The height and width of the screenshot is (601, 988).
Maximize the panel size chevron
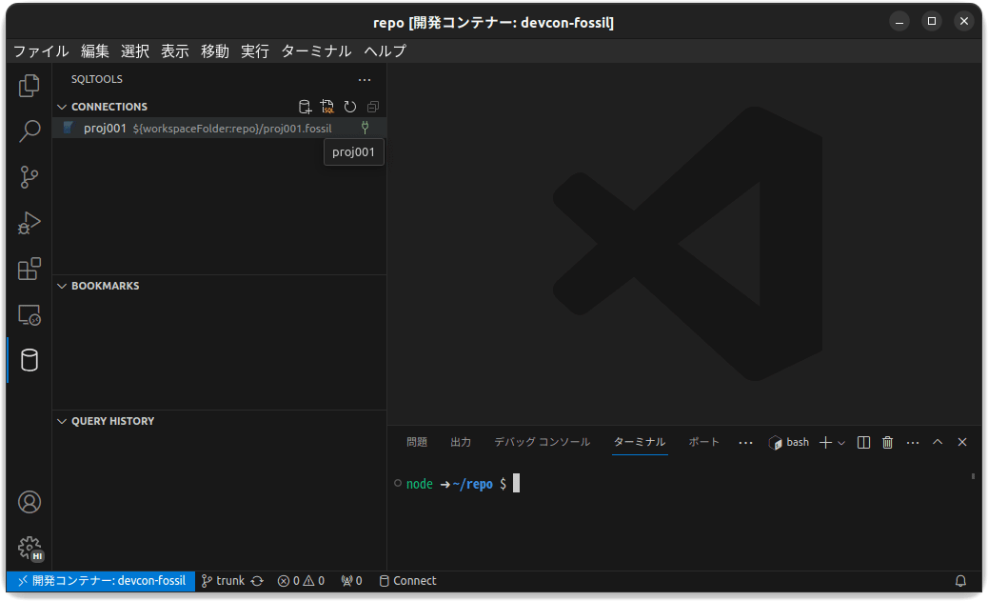coord(938,443)
